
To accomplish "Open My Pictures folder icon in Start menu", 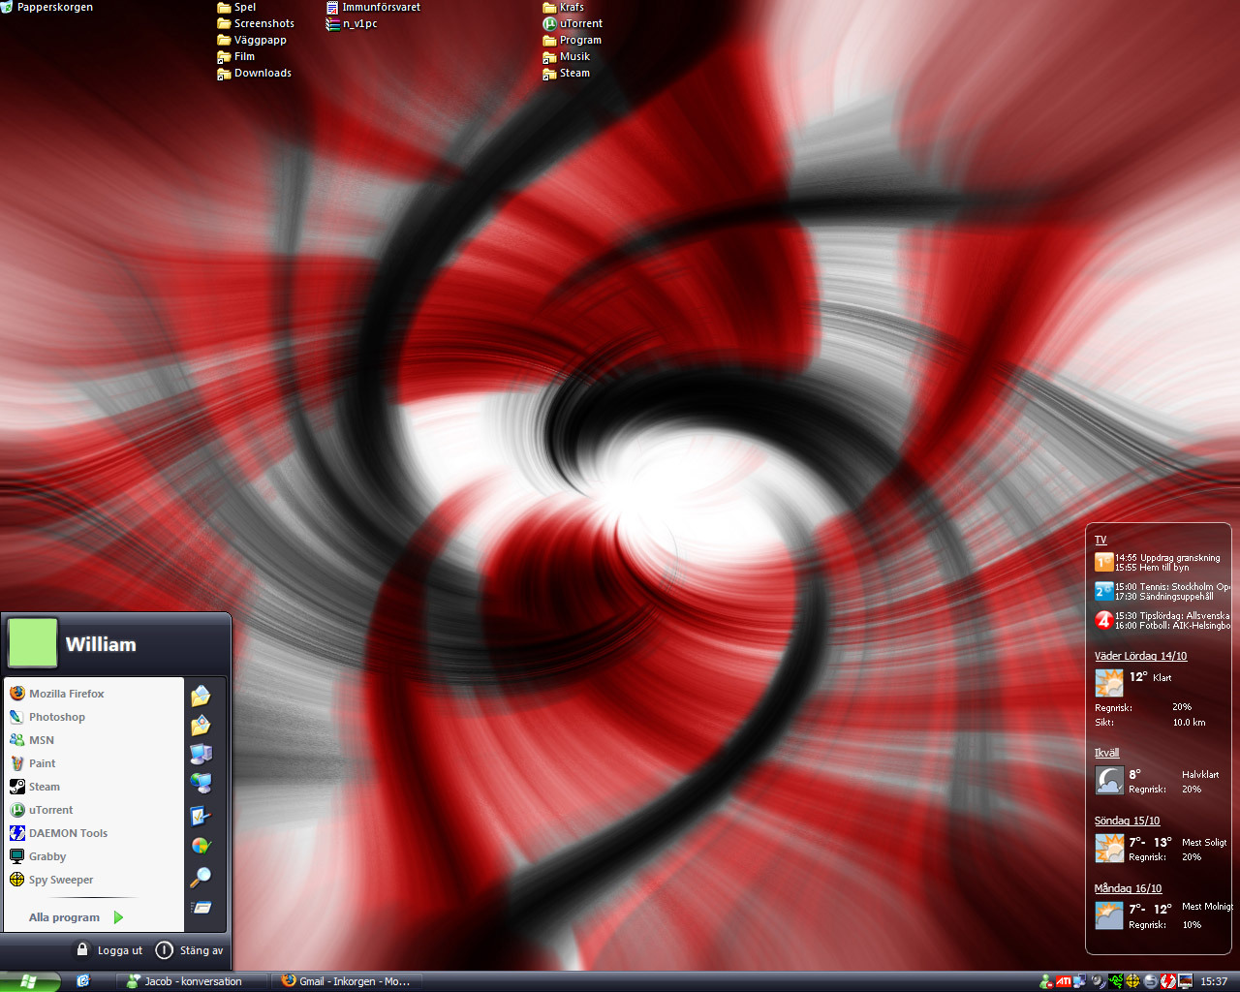I will [201, 725].
